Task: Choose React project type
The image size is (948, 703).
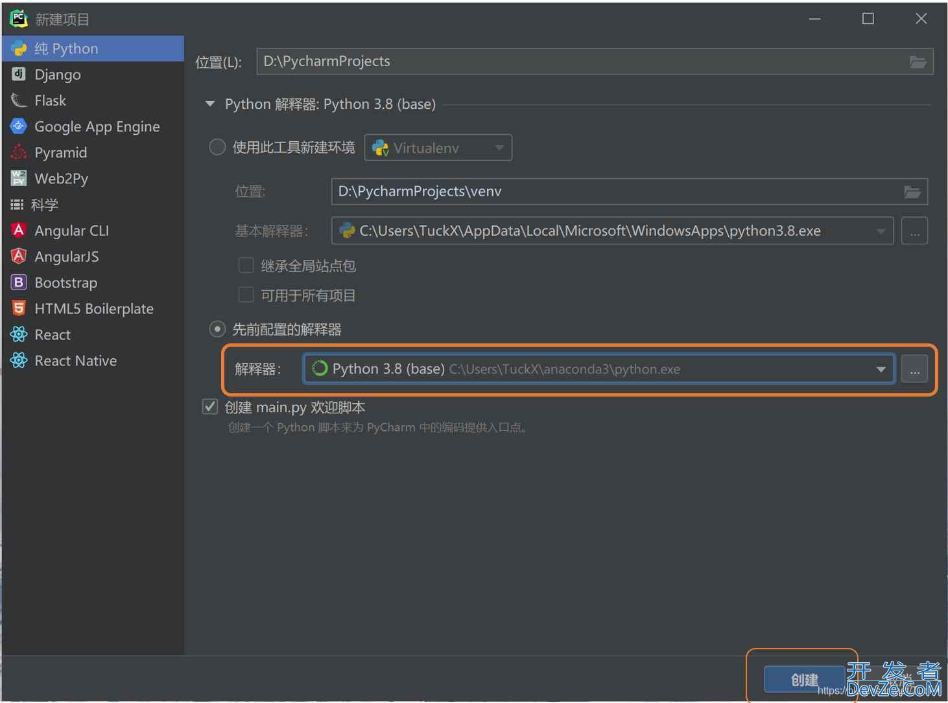Action: tap(93, 334)
